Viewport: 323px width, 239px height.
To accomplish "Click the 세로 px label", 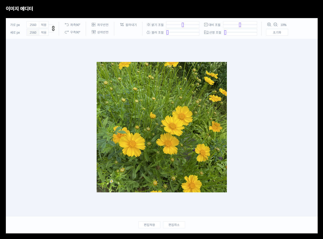I will (15, 32).
